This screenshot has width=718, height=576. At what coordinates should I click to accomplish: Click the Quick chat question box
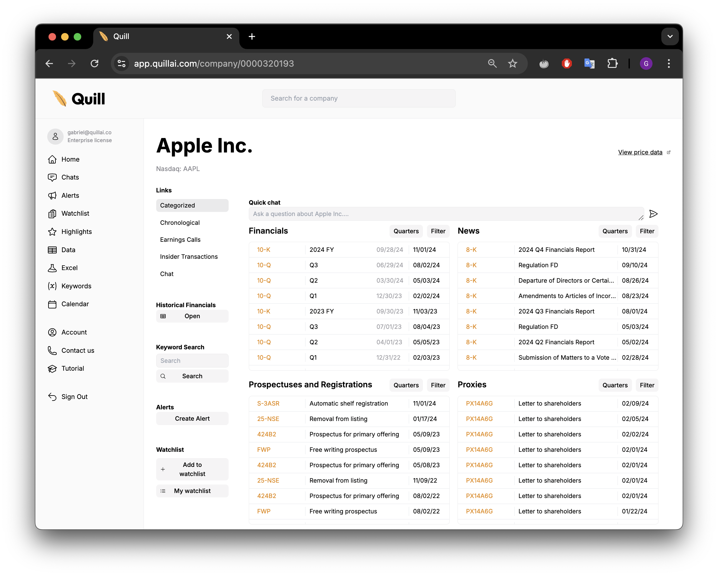[x=446, y=214]
